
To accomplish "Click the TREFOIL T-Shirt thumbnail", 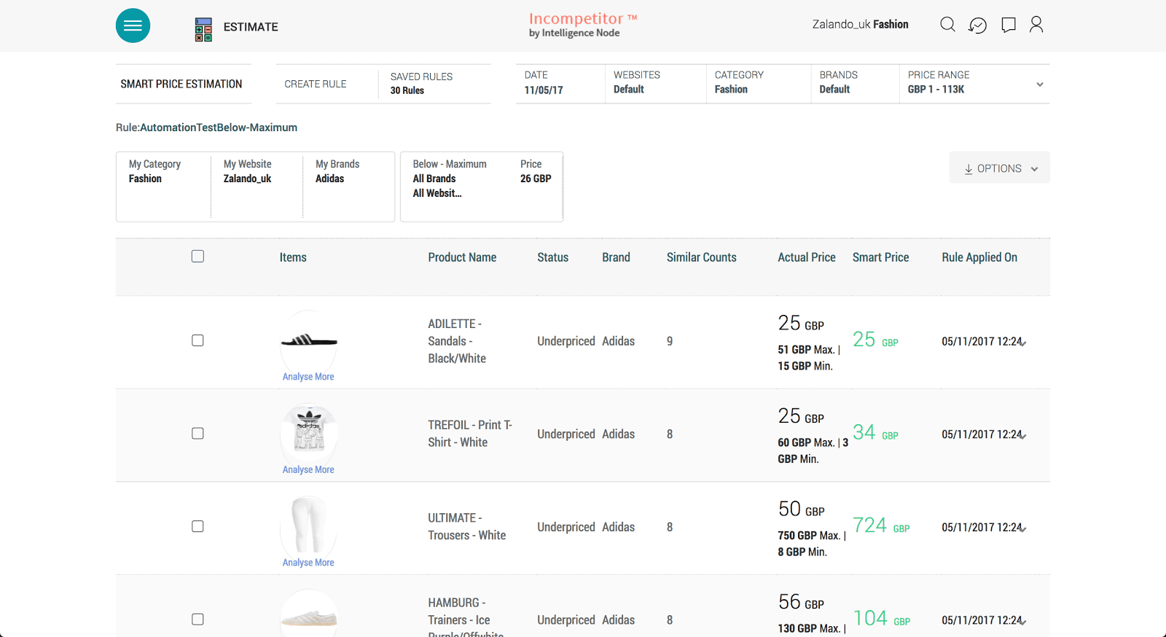I will (309, 433).
